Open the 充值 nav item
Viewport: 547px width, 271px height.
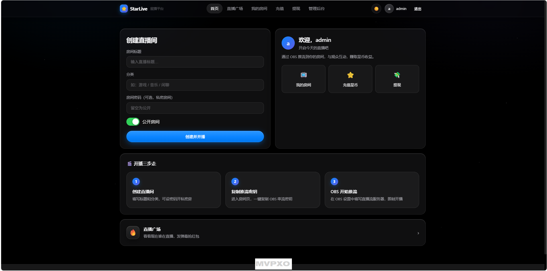coord(280,9)
